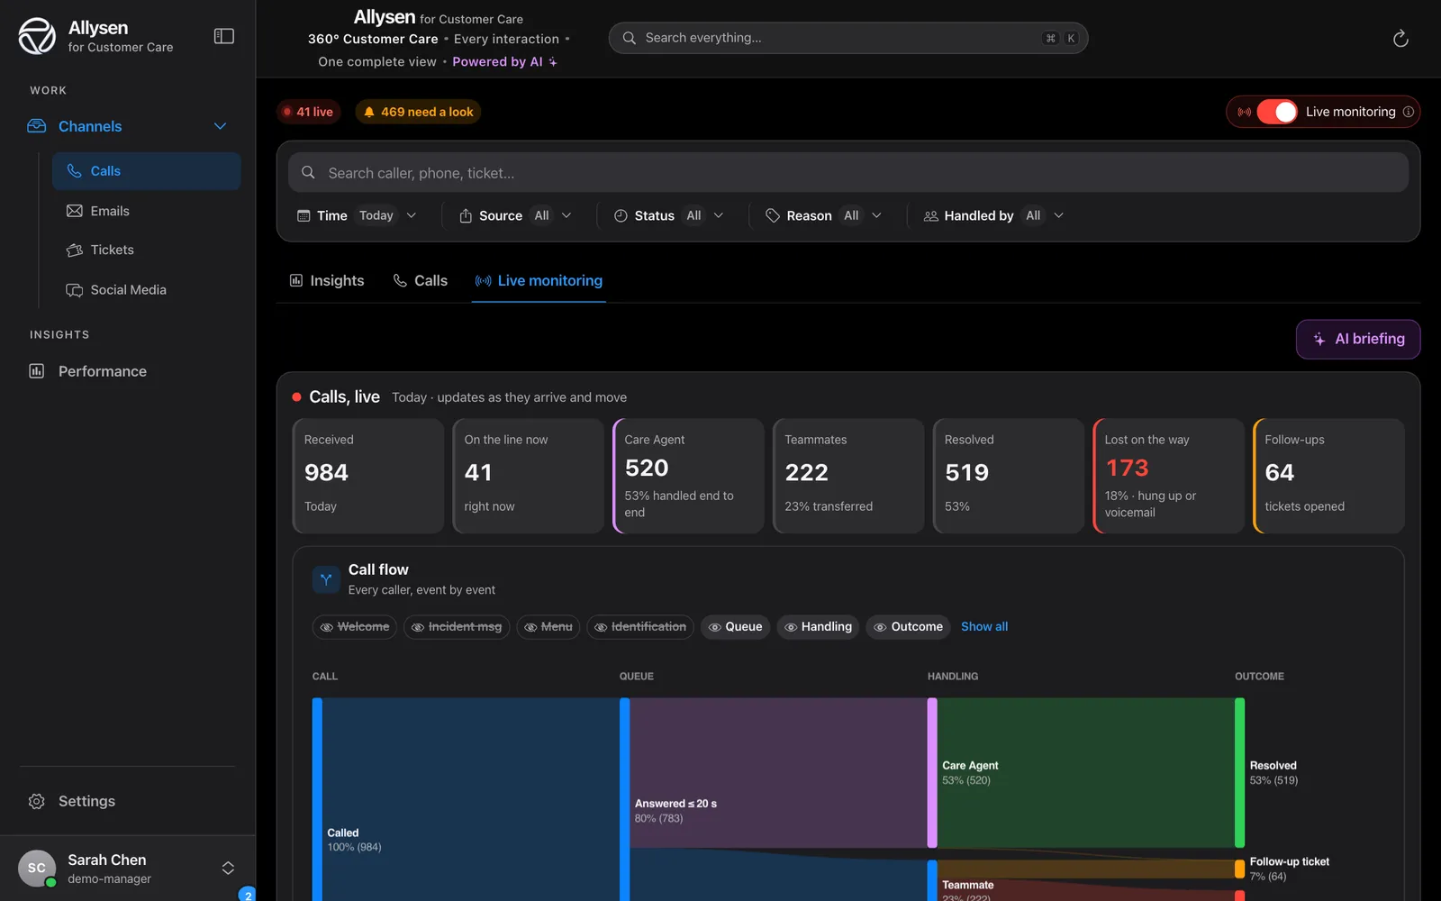Switch to the Calls tab
The width and height of the screenshot is (1441, 901).
421,281
